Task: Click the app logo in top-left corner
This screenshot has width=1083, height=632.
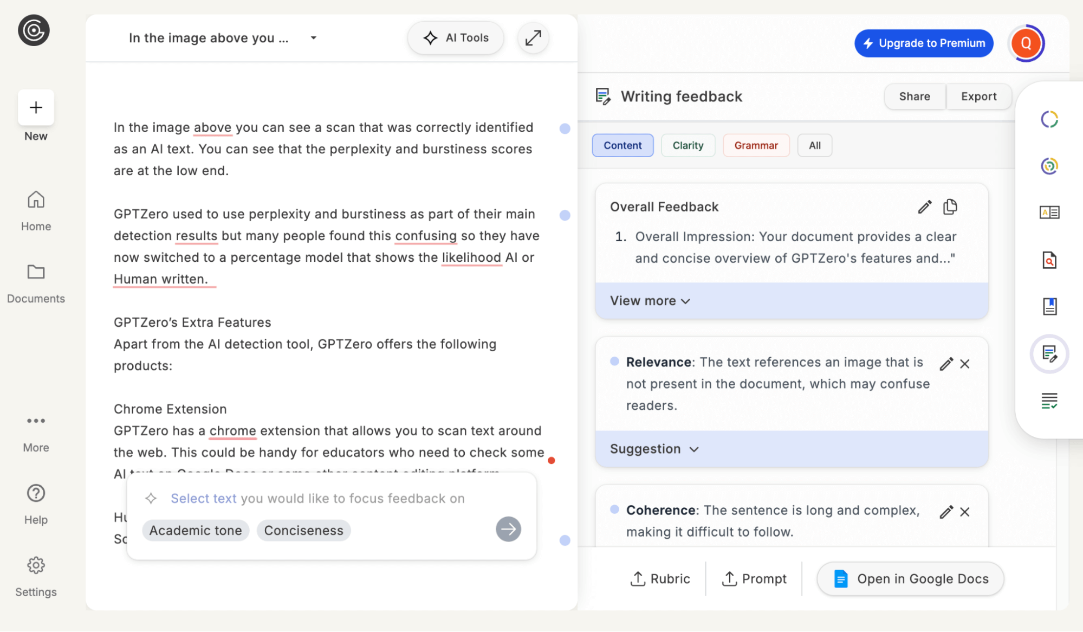Action: coord(34,30)
